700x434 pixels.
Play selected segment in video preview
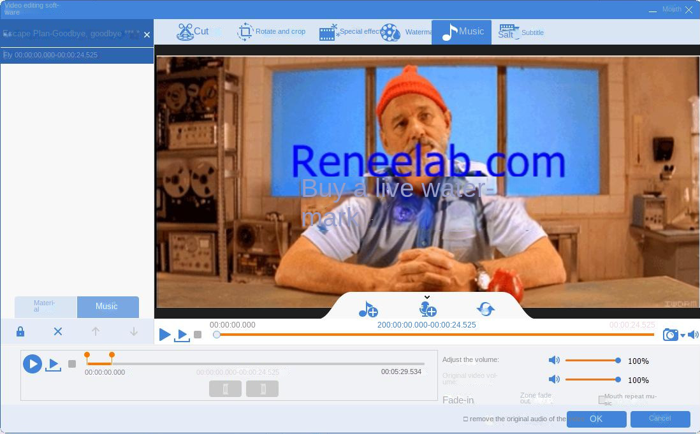pyautogui.click(x=182, y=335)
